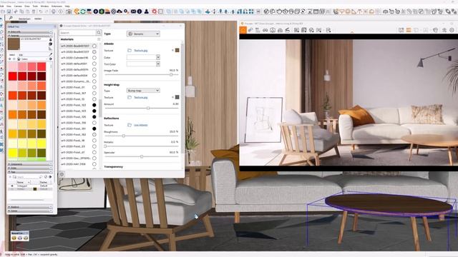This screenshot has height=257, width=458.
Task: Expand the Styles tray panel
Action: coord(30,168)
